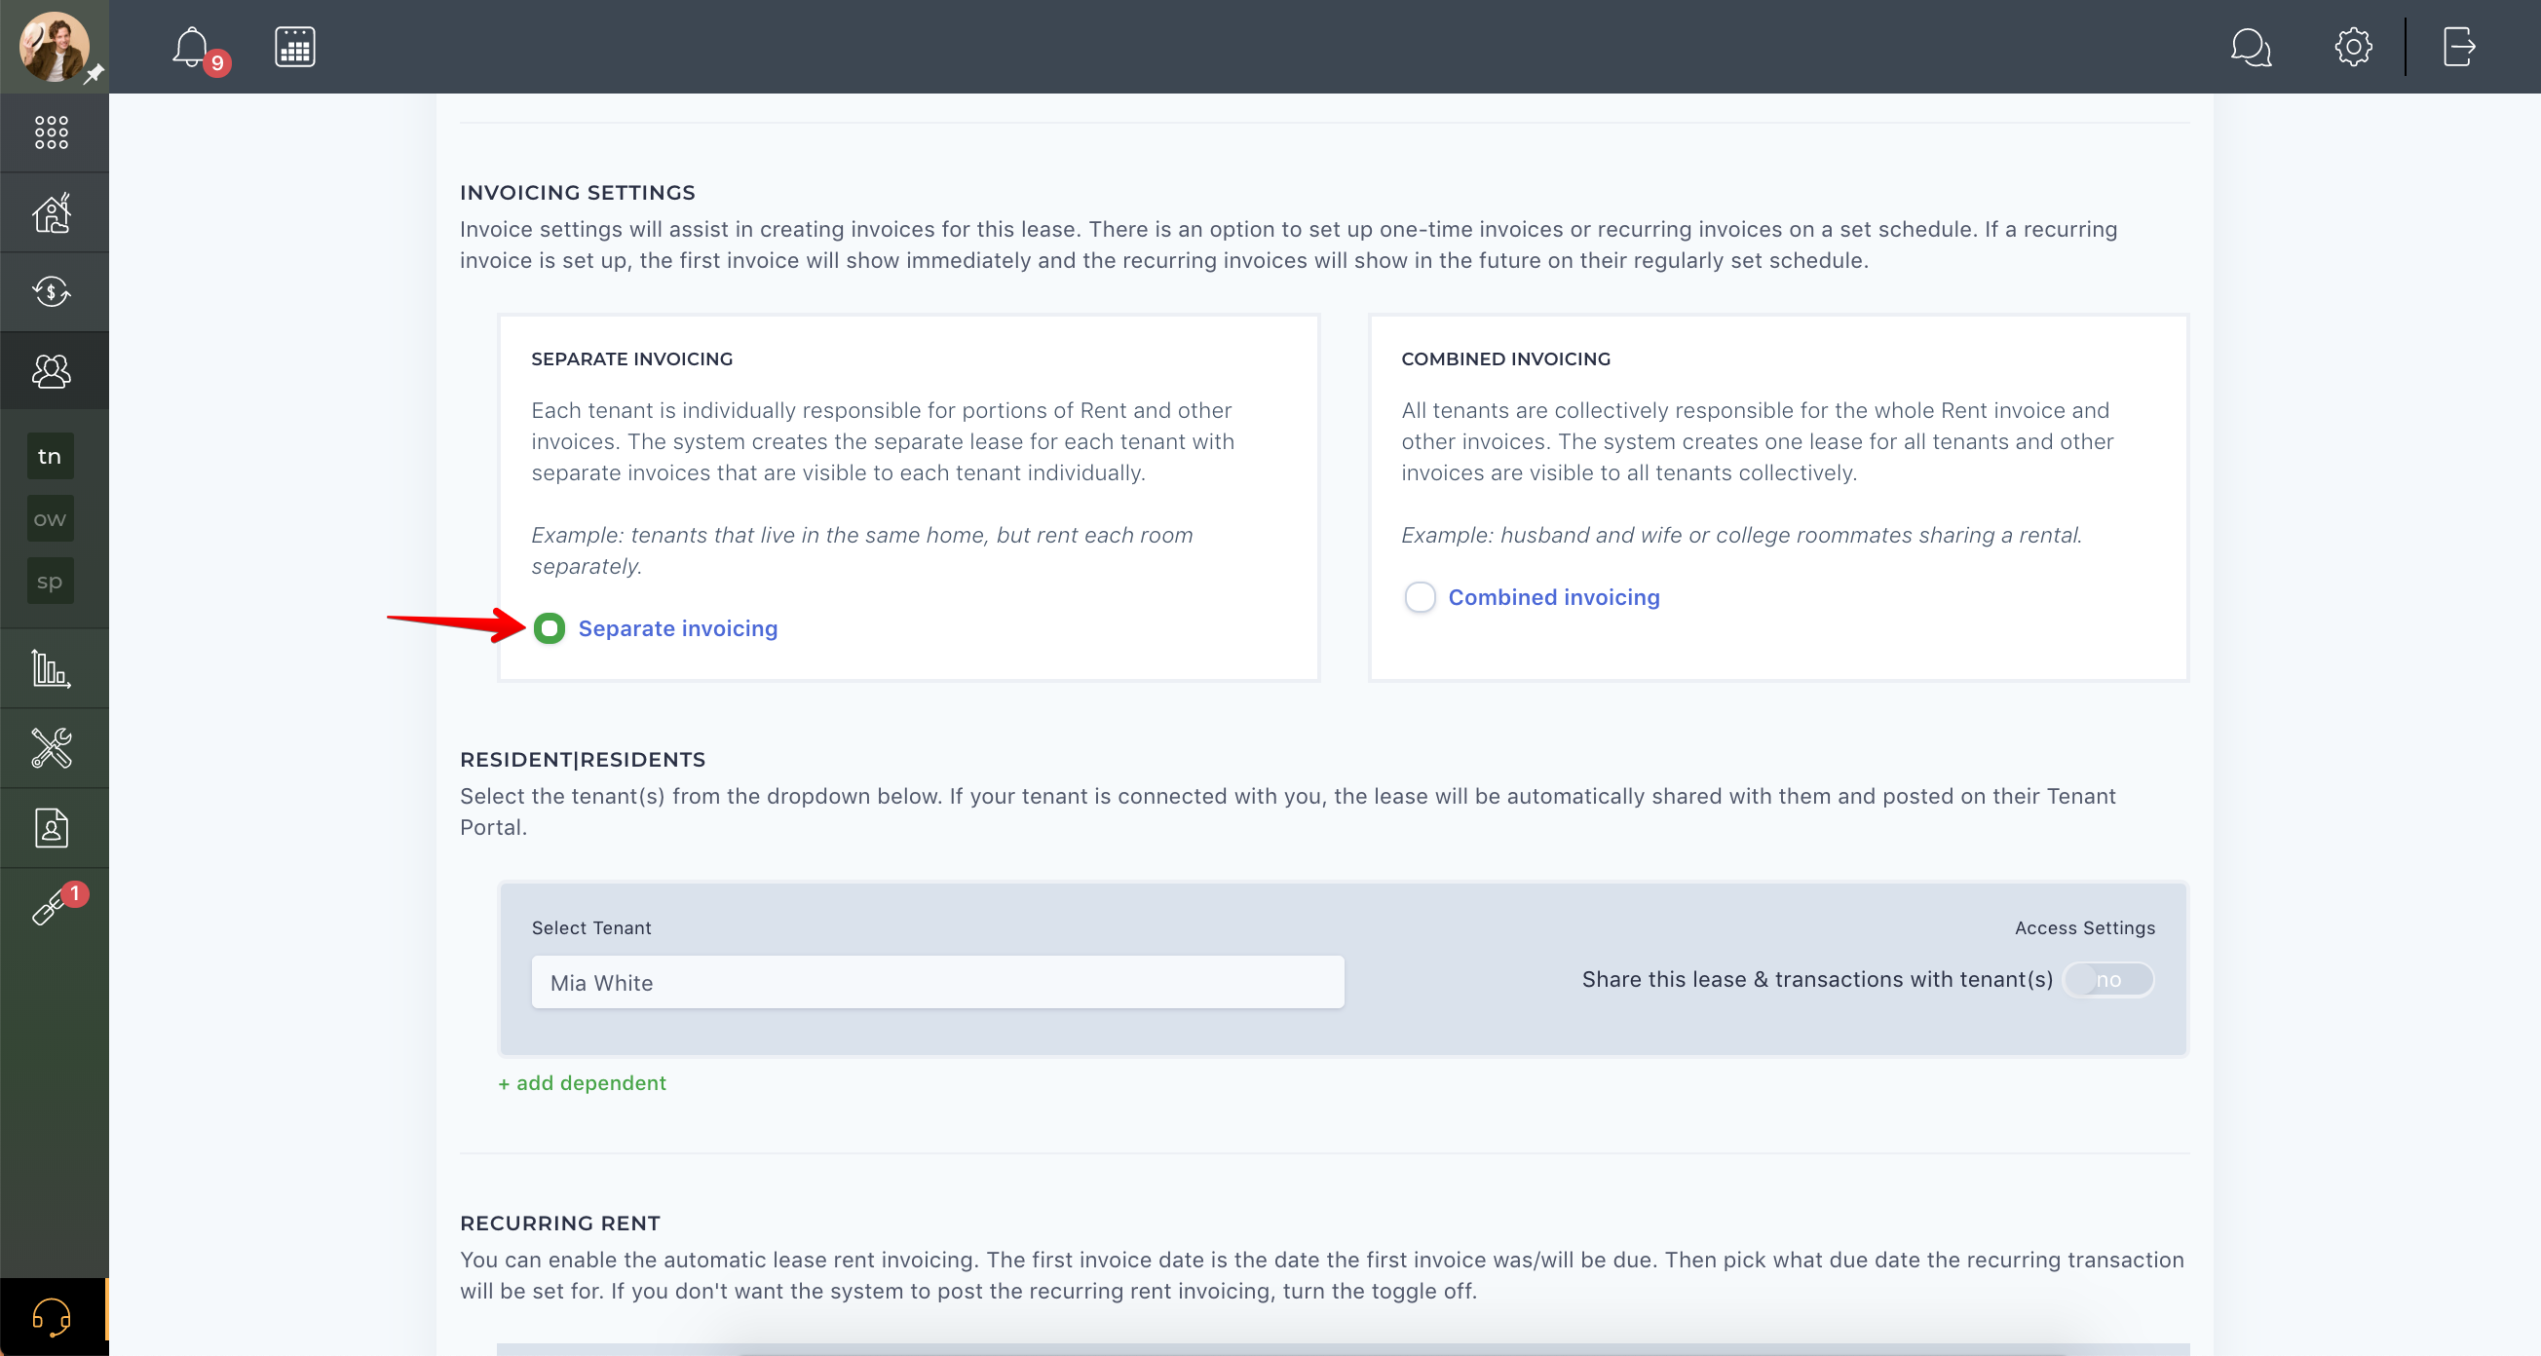This screenshot has width=2541, height=1356.
Task: Click the 'RECURRING RENT' heading
Action: click(560, 1223)
